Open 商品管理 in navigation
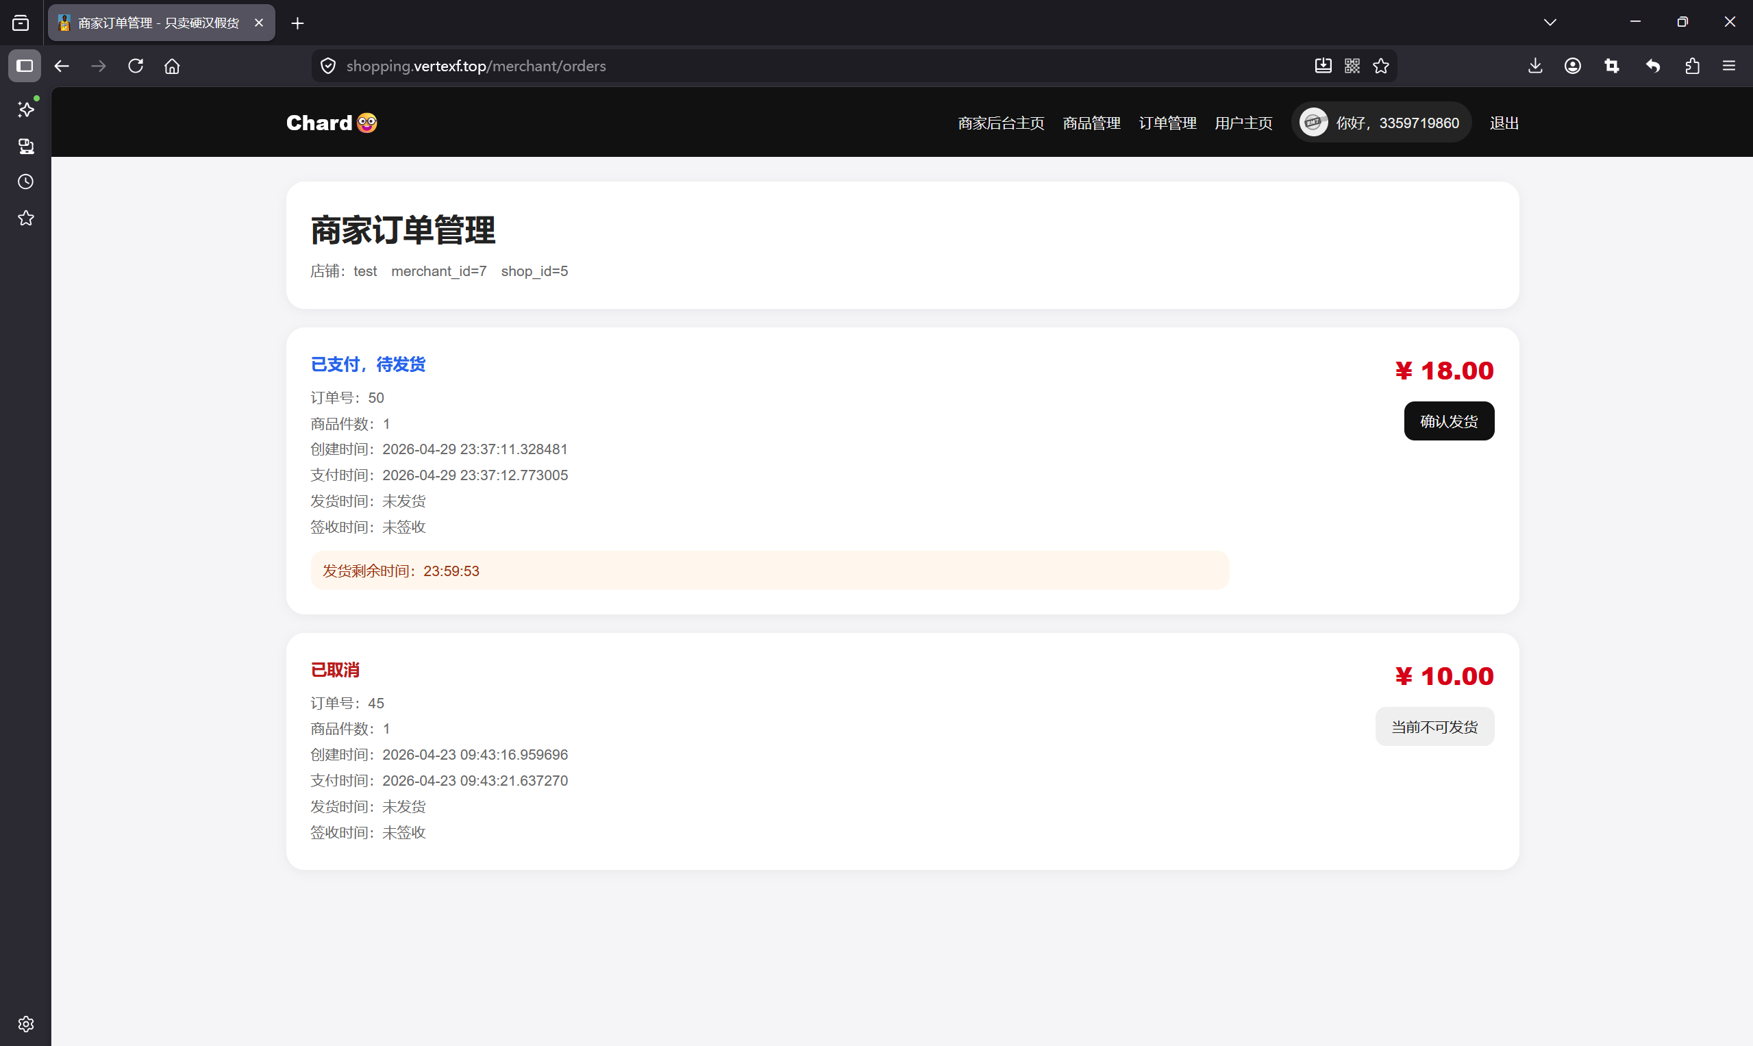 tap(1091, 123)
